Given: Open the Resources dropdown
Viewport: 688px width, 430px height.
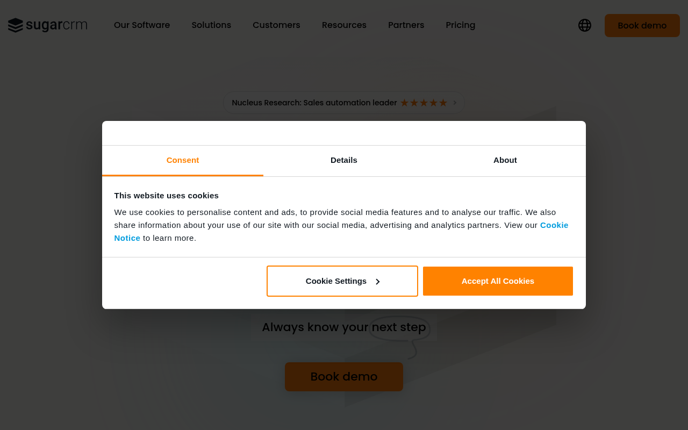Looking at the screenshot, I should [x=344, y=25].
